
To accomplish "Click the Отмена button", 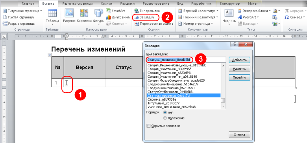I will pos(240,135).
